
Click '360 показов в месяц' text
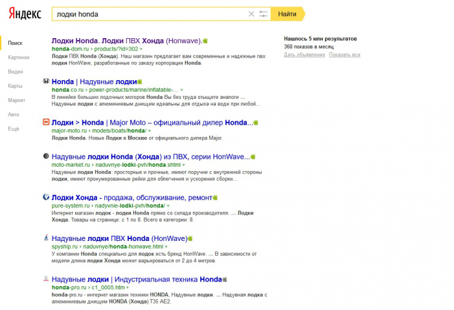click(x=309, y=46)
